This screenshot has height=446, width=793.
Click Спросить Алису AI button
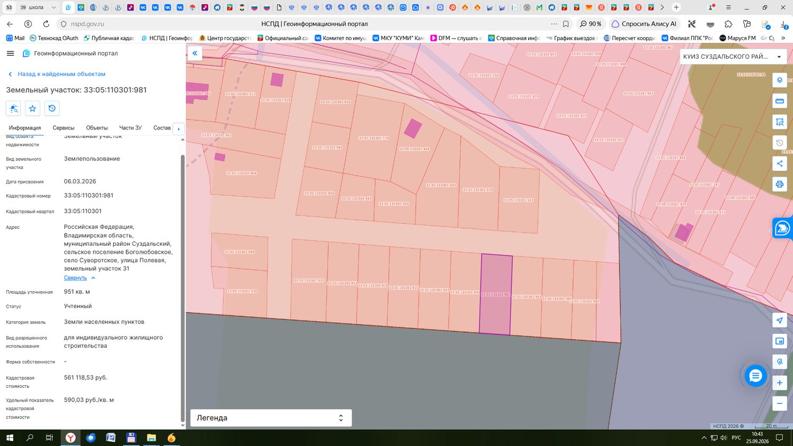[x=644, y=24]
